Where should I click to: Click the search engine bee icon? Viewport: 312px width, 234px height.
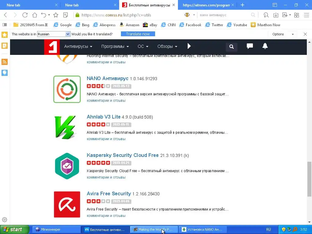pyautogui.click(x=187, y=15)
